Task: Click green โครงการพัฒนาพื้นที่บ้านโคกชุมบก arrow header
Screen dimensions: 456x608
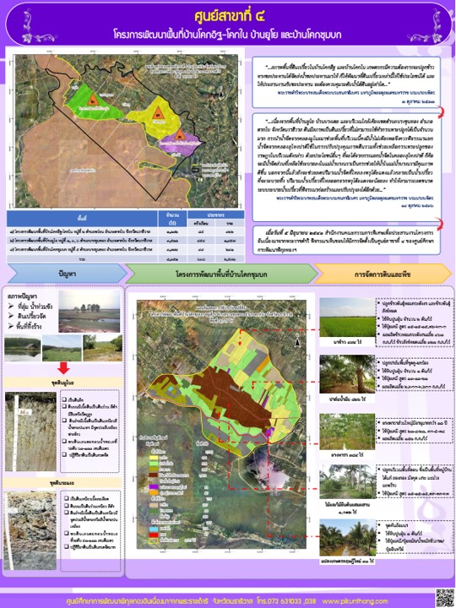Action: 222,274
